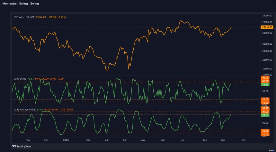Screen dimensions: 276x152
Task: Click the 20.00 tag in Daily Swing pane
Action: click(x=265, y=99)
